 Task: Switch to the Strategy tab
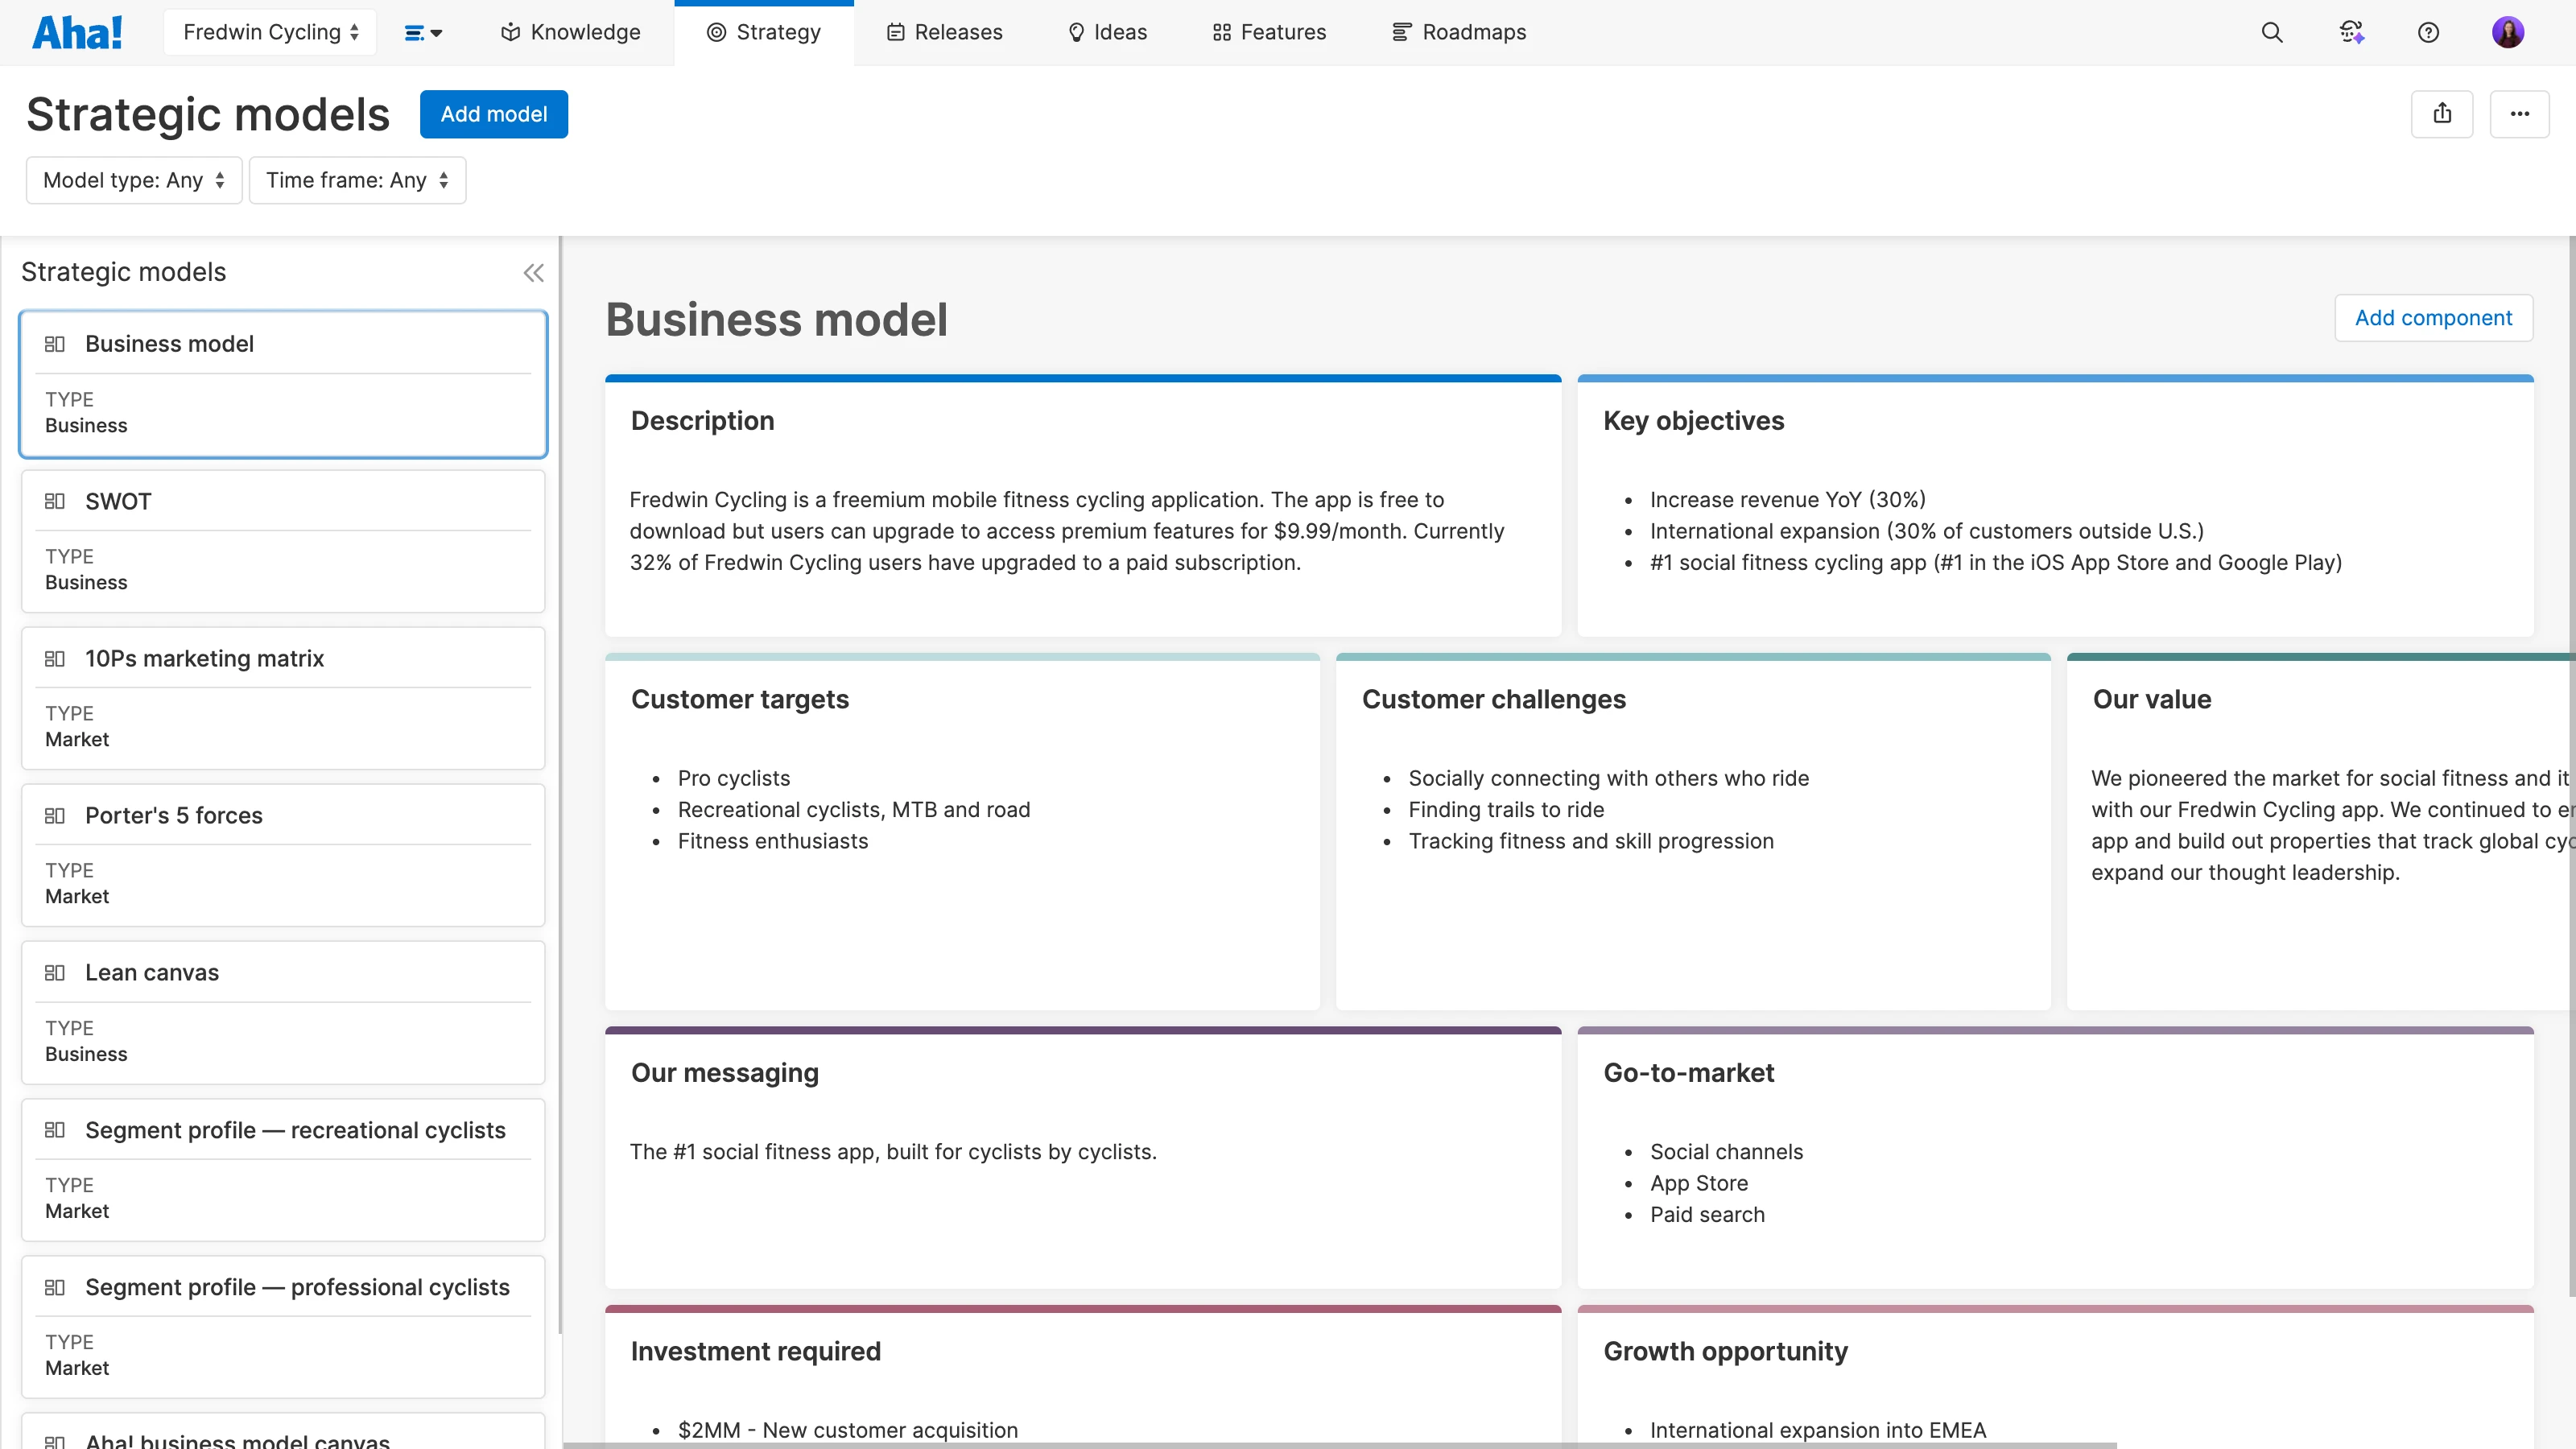click(764, 32)
